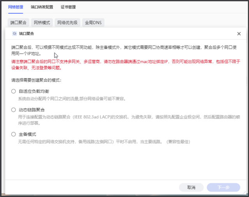Close the 端口聚合 dialog with X
The width and height of the screenshot is (249, 197).
click(x=239, y=34)
